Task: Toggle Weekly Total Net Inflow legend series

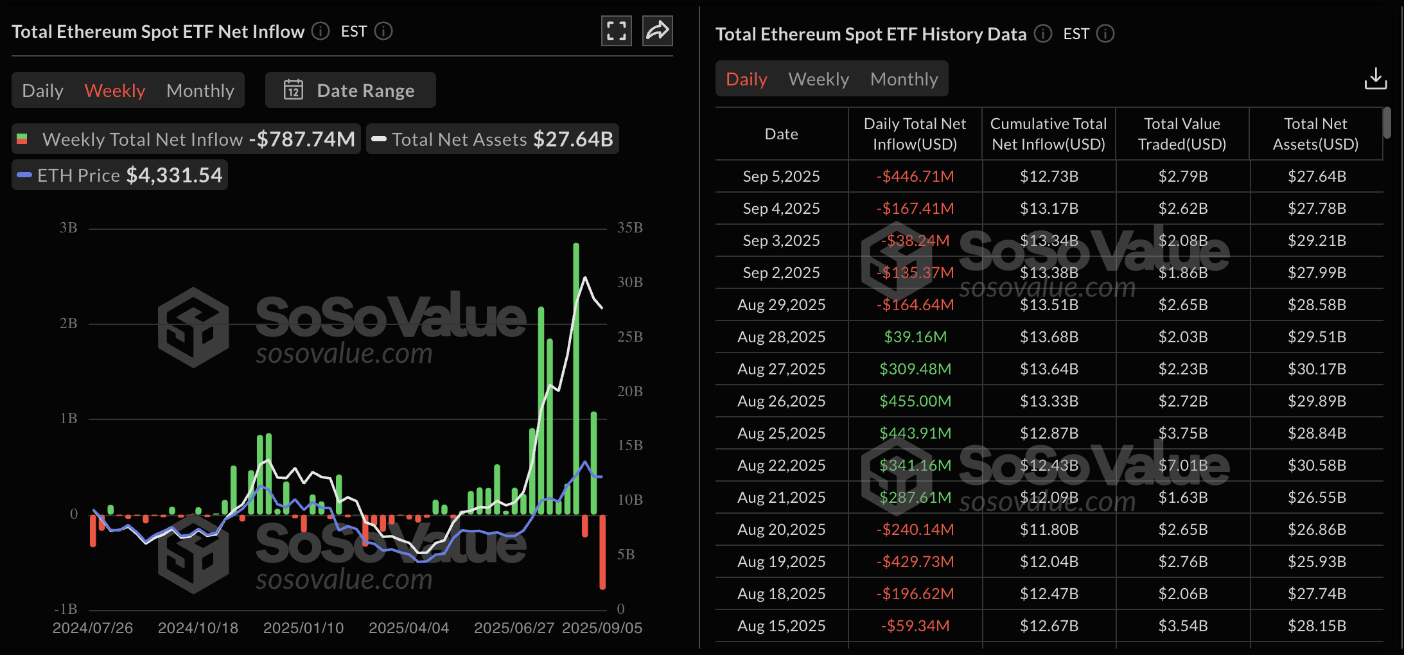Action: click(186, 139)
